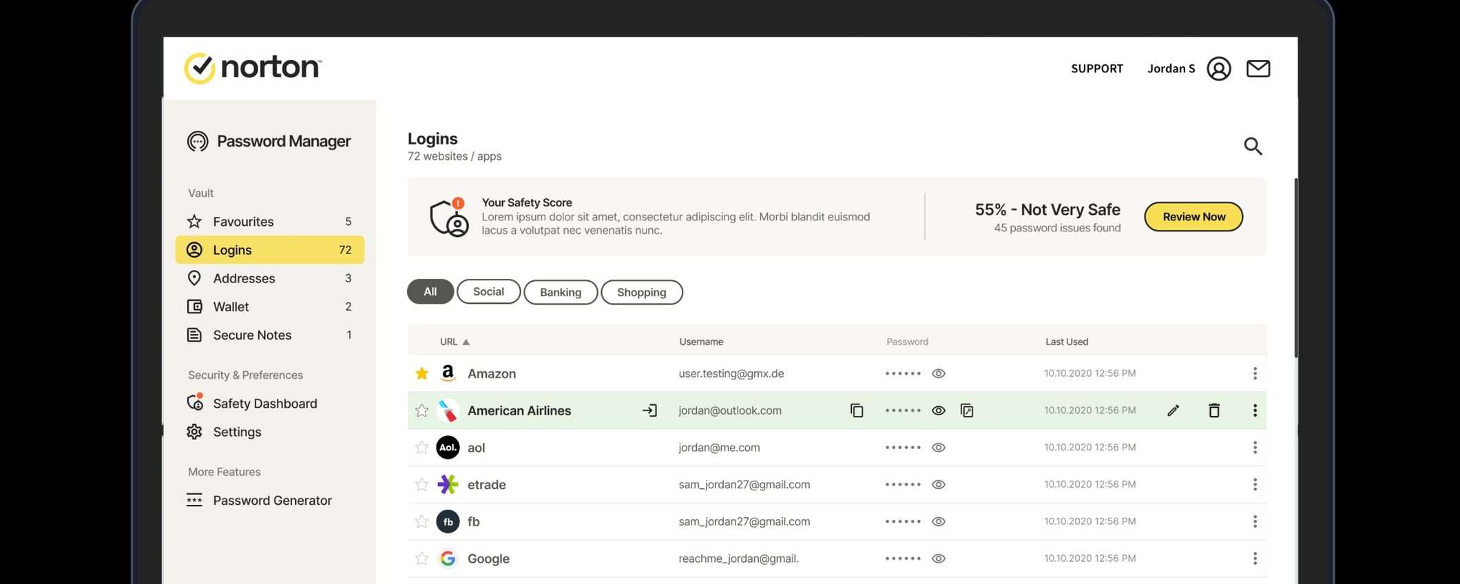Copy the American Airlines password
This screenshot has height=584, width=1460.
pyautogui.click(x=967, y=410)
